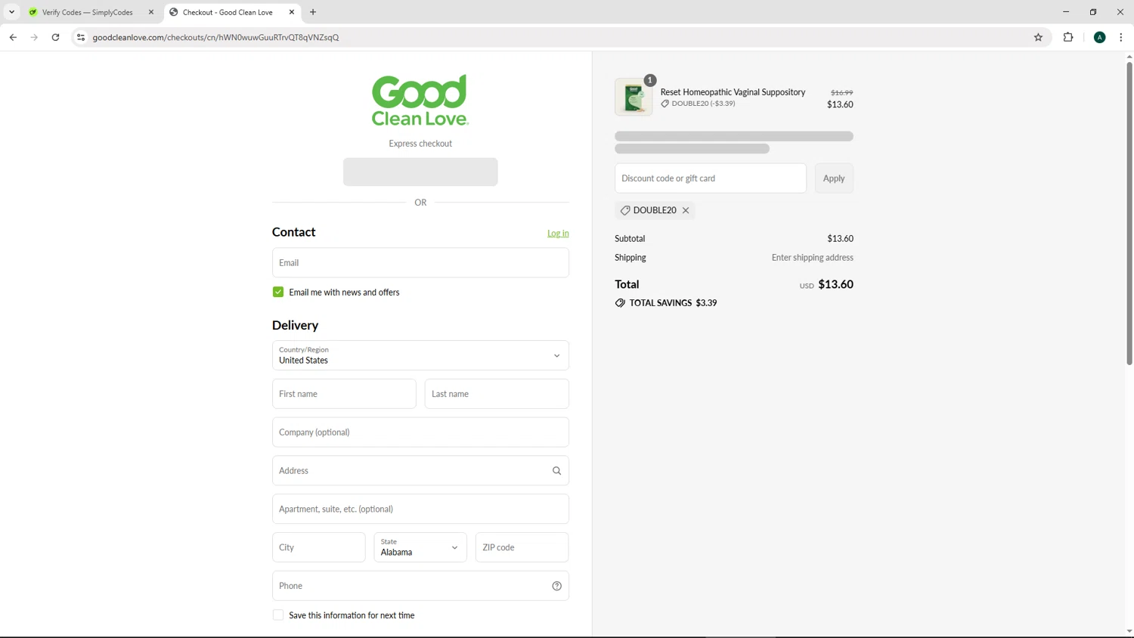1134x638 pixels.
Task: Close the Checkout - Good Clean Love tab
Action: pos(292,12)
